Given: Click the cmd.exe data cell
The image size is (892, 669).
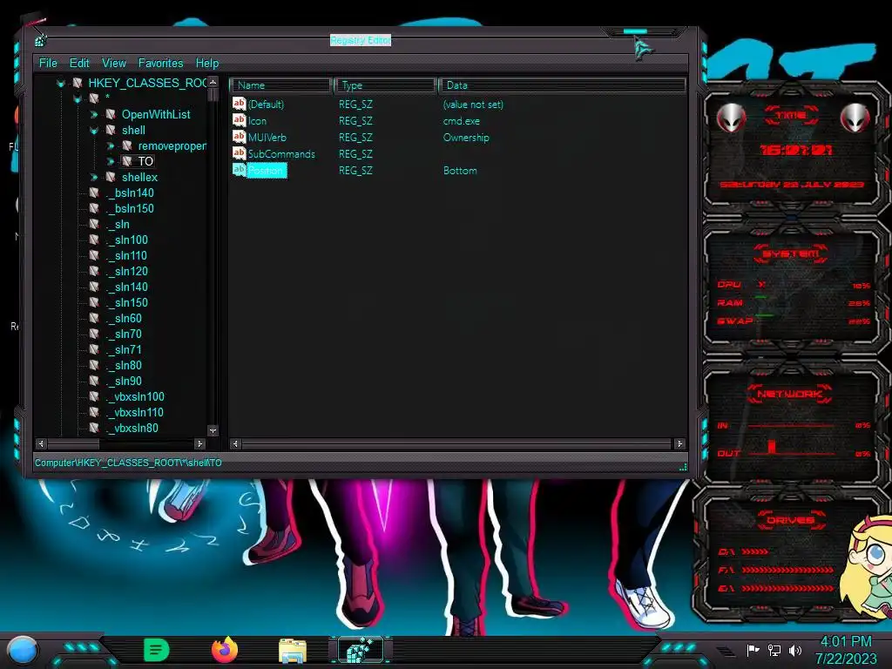Looking at the screenshot, I should tap(462, 120).
